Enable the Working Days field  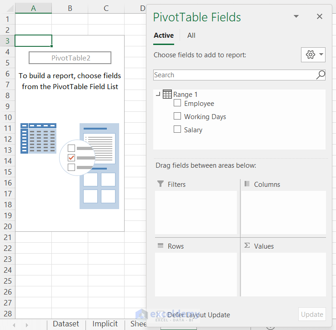[x=177, y=116]
